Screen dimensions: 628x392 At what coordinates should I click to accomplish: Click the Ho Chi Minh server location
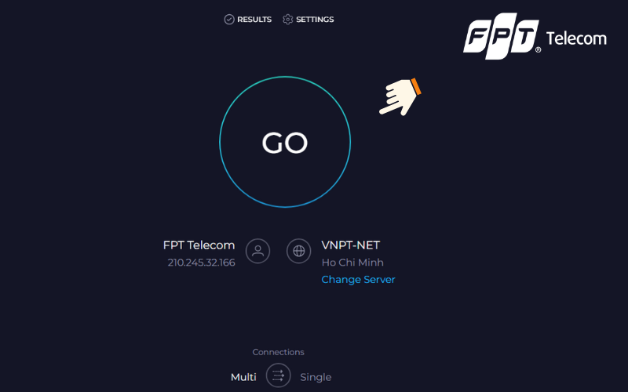[352, 263]
